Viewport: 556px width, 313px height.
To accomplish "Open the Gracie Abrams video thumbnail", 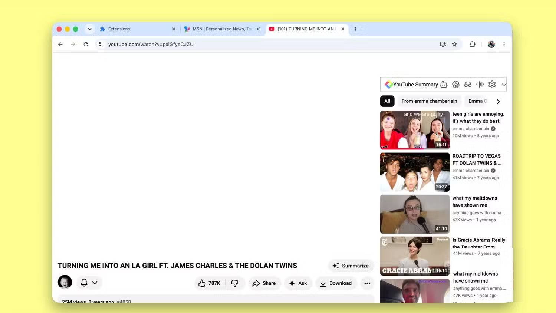I will pyautogui.click(x=415, y=256).
